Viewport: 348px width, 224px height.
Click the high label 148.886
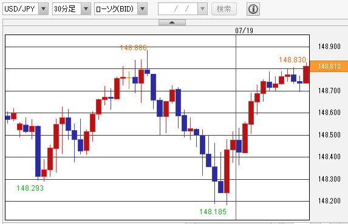tap(134, 48)
